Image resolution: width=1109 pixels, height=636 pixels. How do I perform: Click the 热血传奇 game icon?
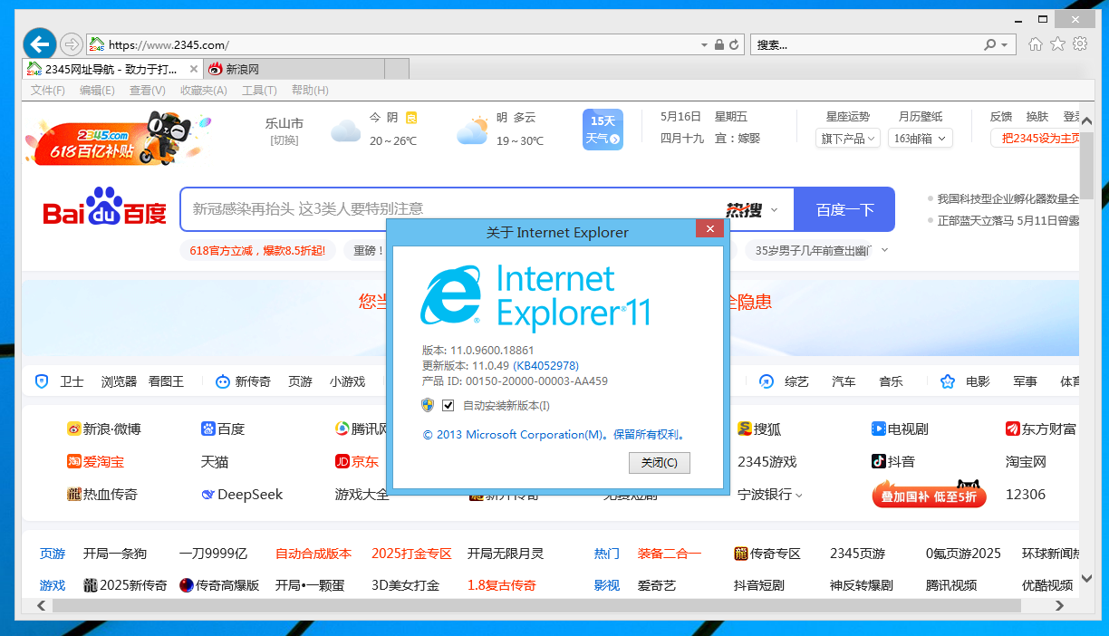tap(73, 495)
